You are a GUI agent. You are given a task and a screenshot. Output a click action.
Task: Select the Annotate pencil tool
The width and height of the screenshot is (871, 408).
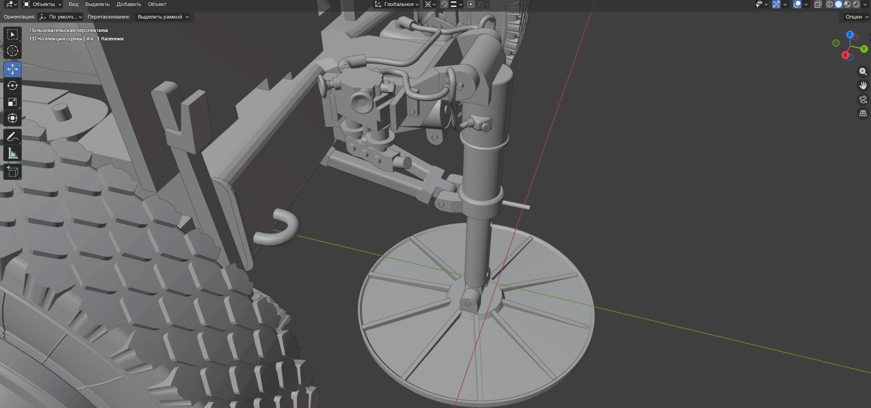tap(13, 137)
